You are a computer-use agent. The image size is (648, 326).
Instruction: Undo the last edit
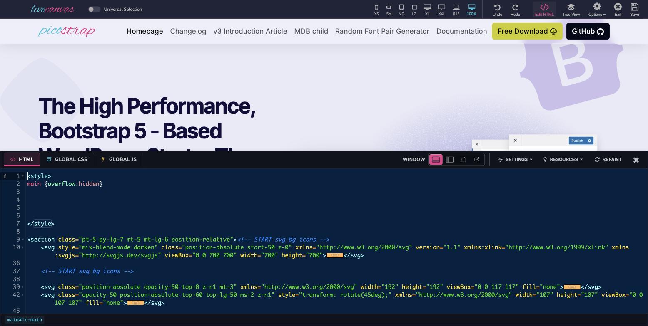[x=497, y=9]
